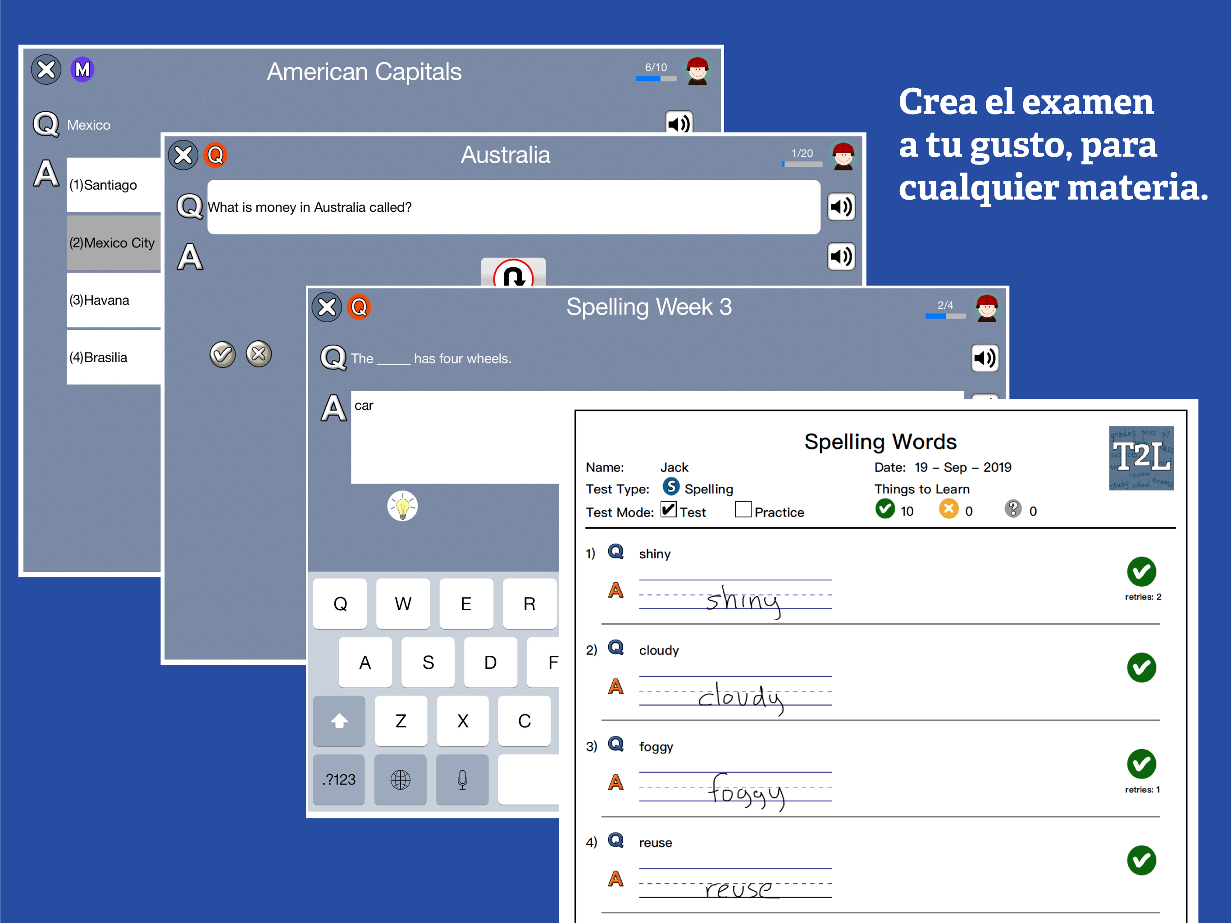The width and height of the screenshot is (1231, 923).
Task: Click the 6/10 progress bar
Action: click(656, 78)
